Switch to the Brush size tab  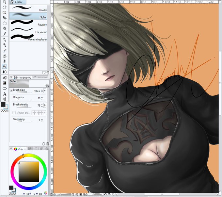(40, 77)
